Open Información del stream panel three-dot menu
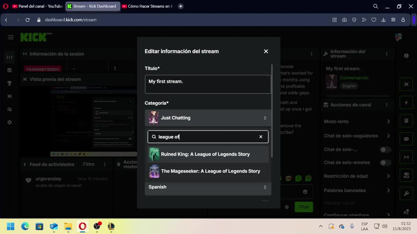417x234 pixels. point(387,54)
